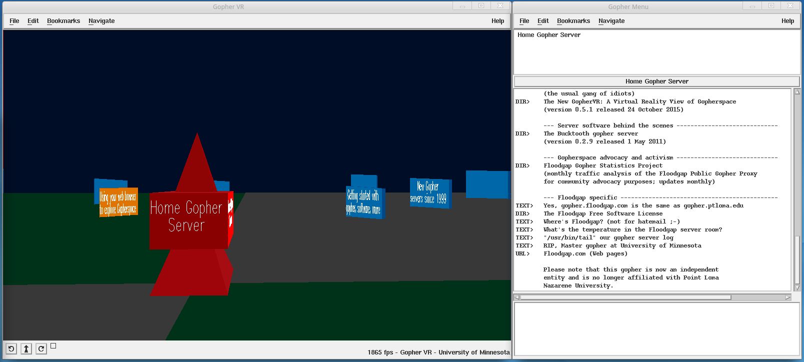
Task: Open 'The Floodgap Free Software License' entry
Action: 602,213
